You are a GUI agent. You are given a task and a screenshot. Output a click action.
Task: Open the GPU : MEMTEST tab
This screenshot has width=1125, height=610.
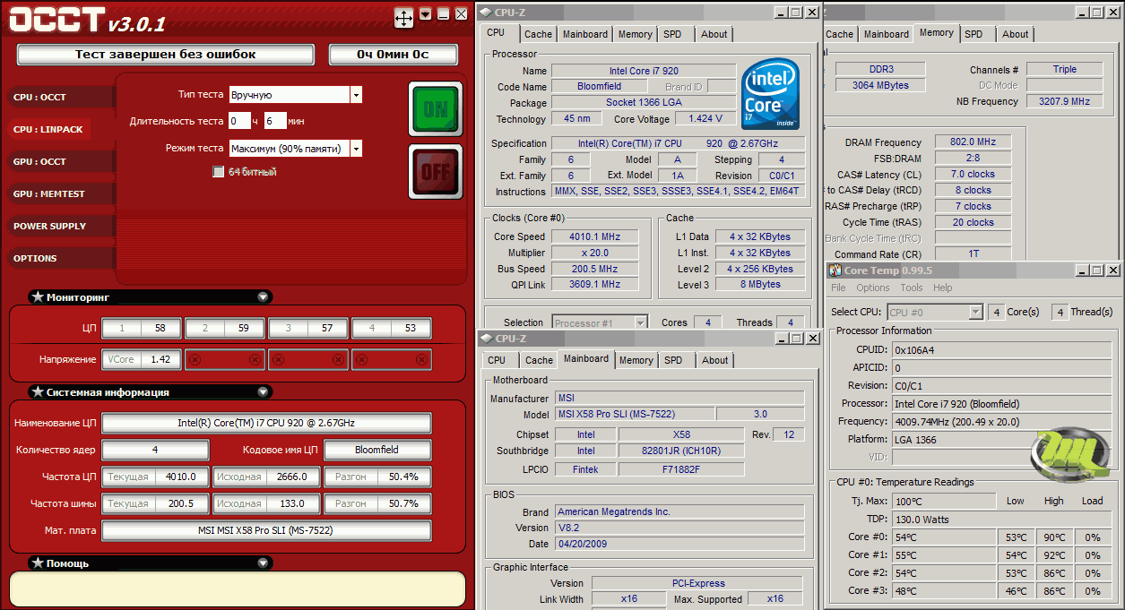(x=50, y=193)
